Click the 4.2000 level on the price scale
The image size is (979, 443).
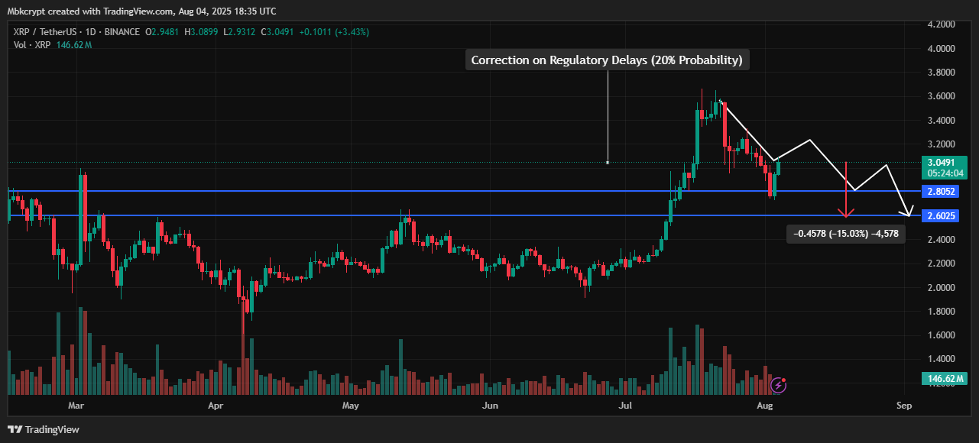940,24
